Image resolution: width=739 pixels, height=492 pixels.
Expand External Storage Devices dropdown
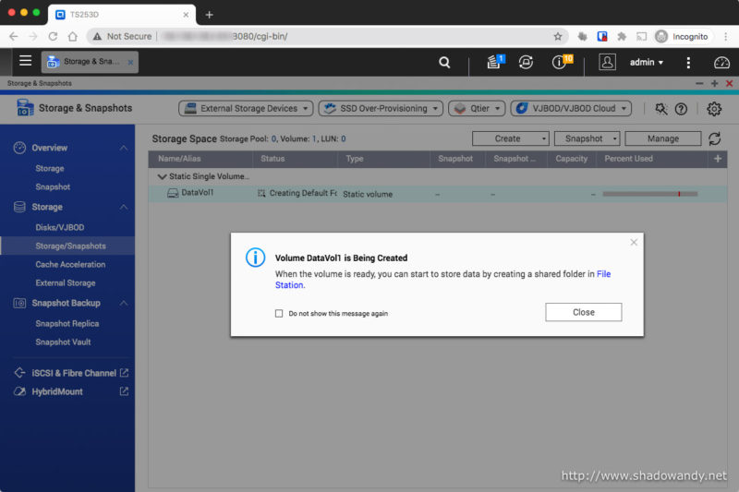point(246,108)
